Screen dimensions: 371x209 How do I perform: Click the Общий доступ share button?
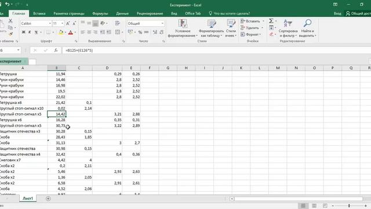(x=358, y=13)
